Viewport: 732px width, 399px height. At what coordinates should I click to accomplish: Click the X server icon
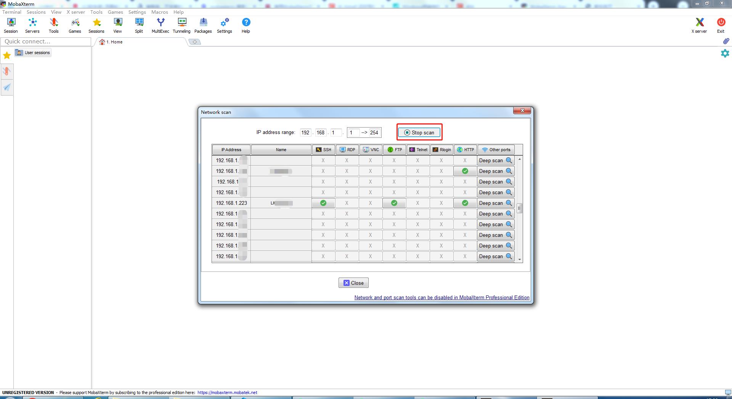(699, 26)
